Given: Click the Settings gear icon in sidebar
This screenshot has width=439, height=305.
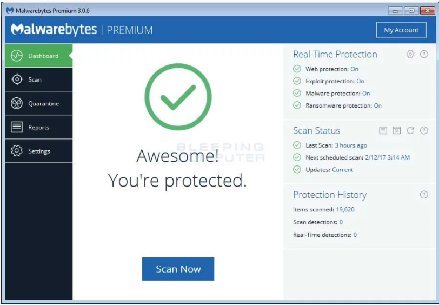Looking at the screenshot, I should [17, 151].
